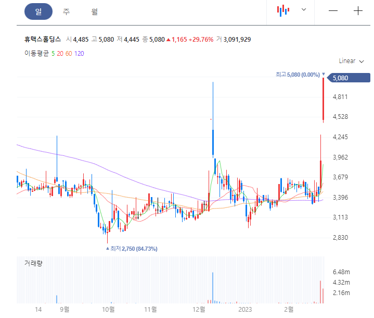374x318 pixels.
Task: Click the 거래량 volume panel label
Action: click(x=33, y=263)
